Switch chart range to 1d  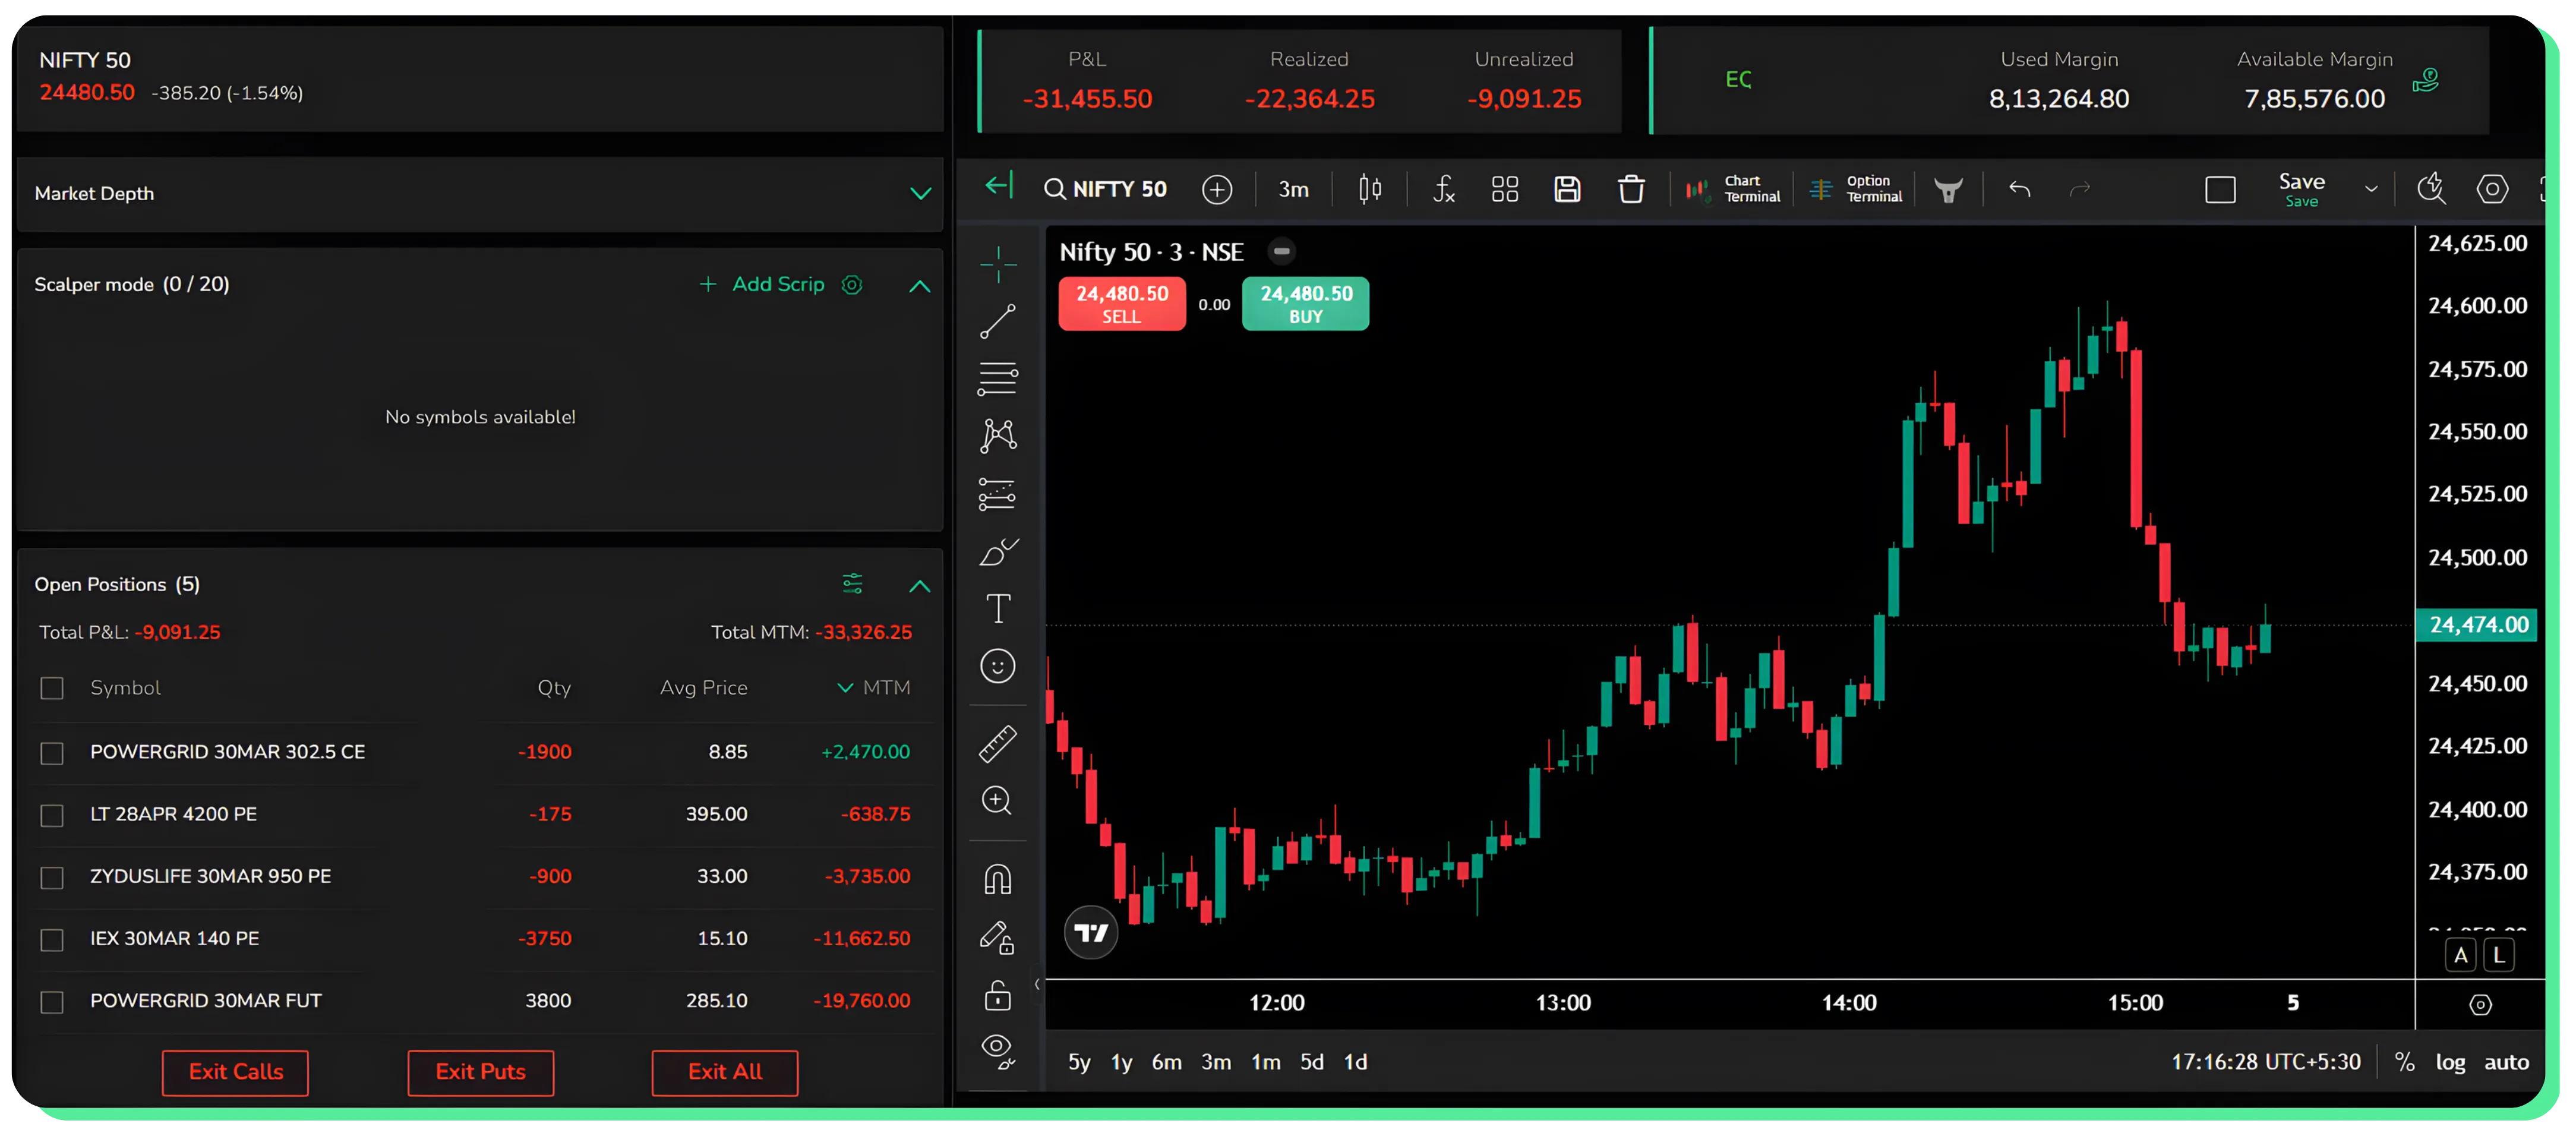coord(1356,1062)
